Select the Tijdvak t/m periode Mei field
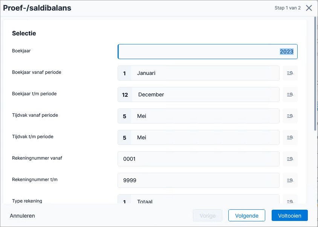The height and width of the screenshot is (227, 318). click(199, 137)
